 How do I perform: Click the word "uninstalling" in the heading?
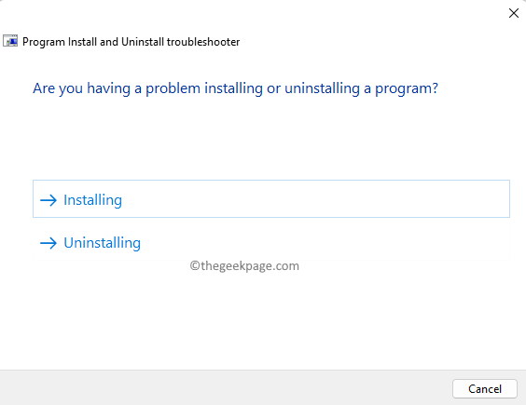(x=322, y=88)
